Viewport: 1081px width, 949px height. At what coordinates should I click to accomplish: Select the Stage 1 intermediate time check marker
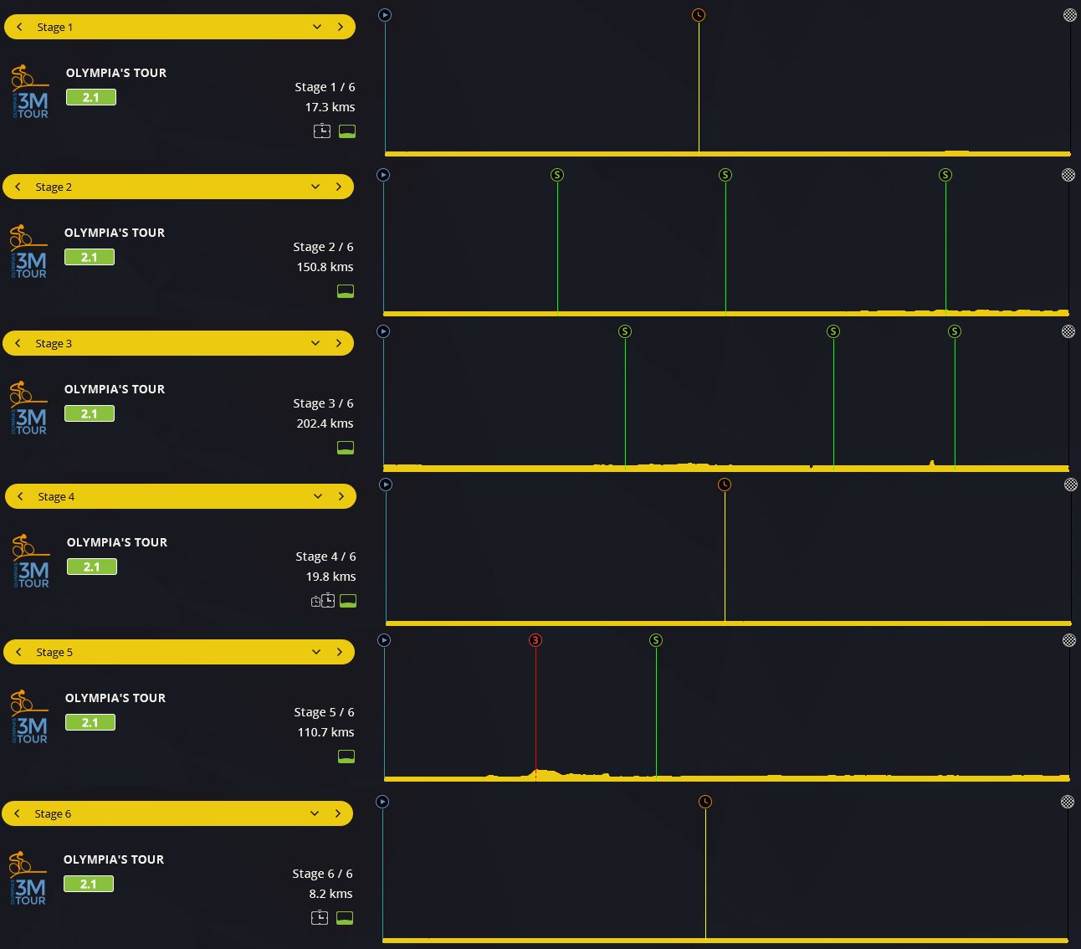[x=699, y=15]
